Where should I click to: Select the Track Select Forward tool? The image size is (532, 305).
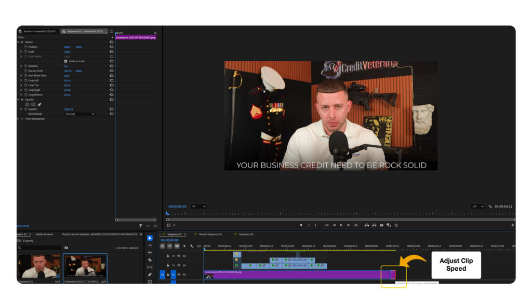click(150, 245)
